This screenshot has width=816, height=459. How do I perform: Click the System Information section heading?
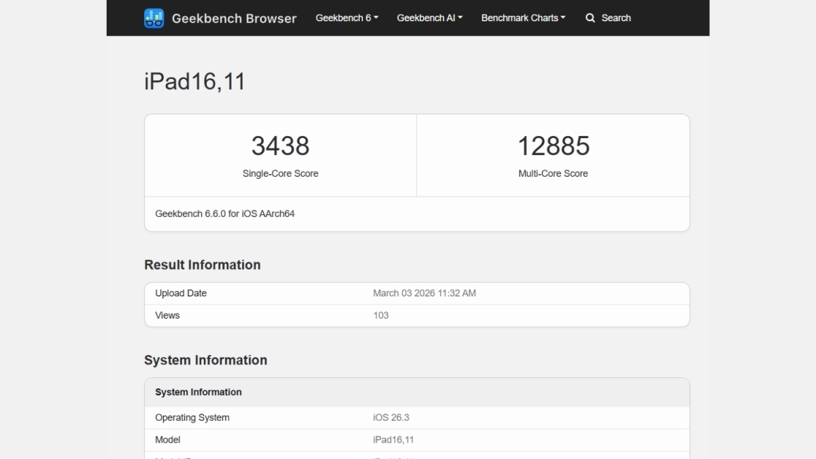205,360
